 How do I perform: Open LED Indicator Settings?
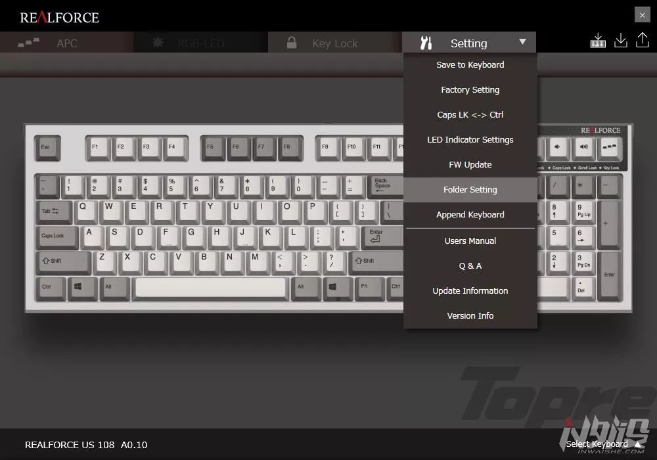tap(470, 139)
